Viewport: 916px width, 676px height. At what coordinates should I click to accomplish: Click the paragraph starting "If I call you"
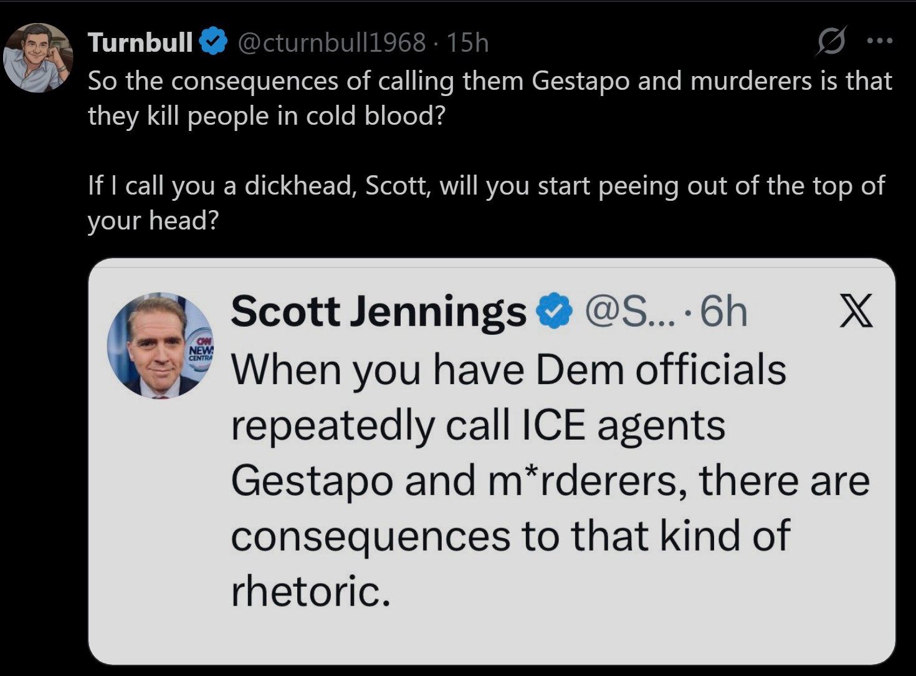[485, 203]
